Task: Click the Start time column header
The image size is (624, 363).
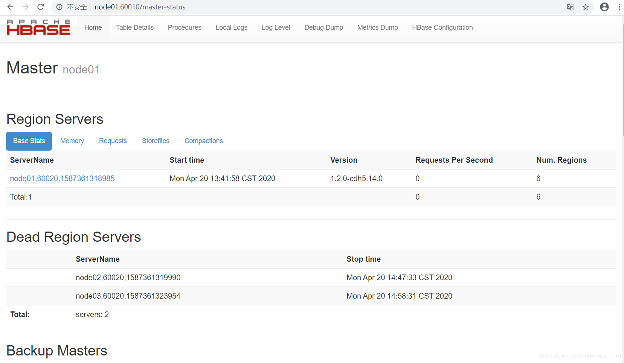Action: click(187, 160)
